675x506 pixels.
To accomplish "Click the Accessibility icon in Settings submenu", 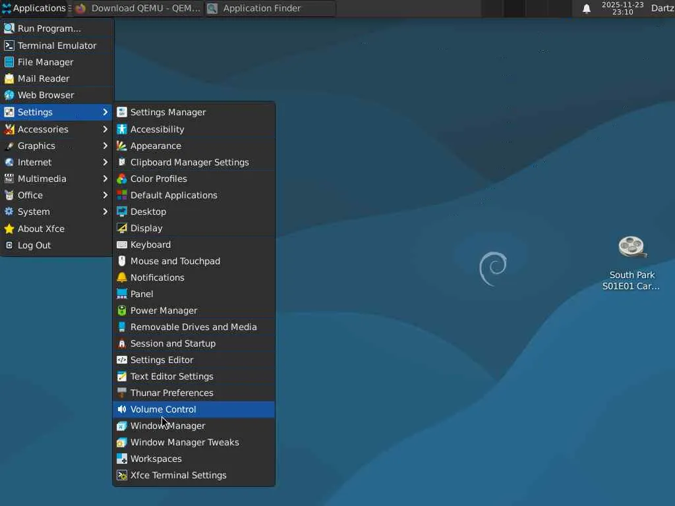I will point(122,129).
